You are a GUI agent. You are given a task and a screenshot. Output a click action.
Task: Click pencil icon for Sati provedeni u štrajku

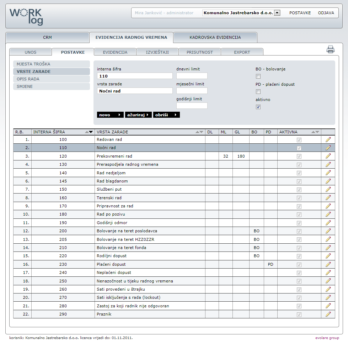tap(328, 289)
